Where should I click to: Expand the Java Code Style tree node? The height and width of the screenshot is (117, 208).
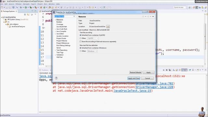click(55, 29)
